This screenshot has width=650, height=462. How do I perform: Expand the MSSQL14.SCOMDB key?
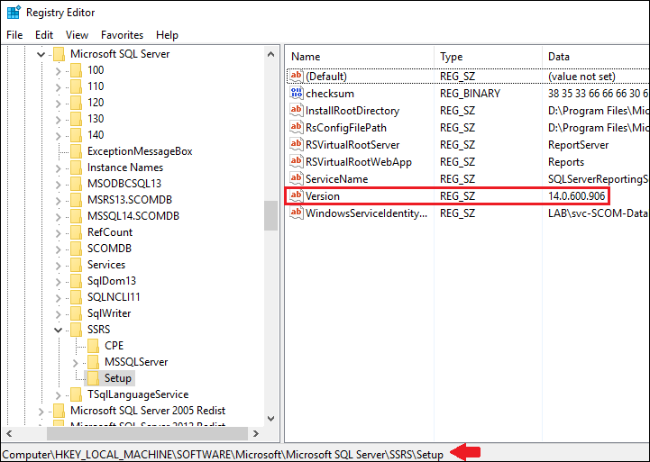point(58,217)
